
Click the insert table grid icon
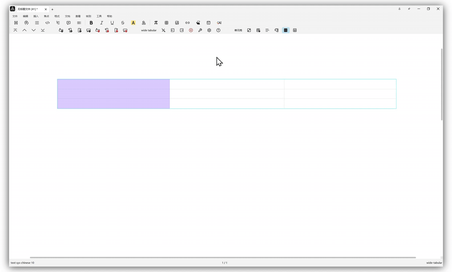pos(167,23)
